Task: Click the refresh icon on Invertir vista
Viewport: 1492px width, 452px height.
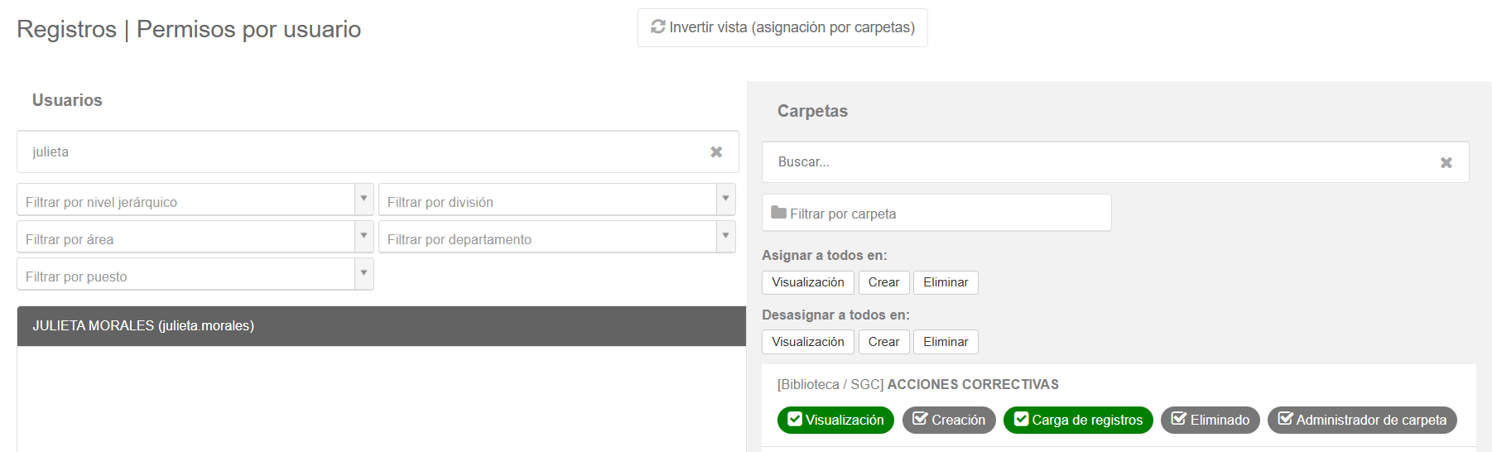Action: pyautogui.click(x=658, y=27)
